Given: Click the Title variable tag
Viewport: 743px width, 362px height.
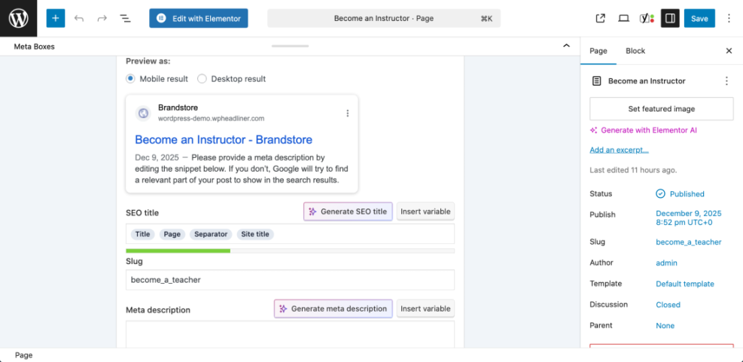Looking at the screenshot, I should pos(142,234).
